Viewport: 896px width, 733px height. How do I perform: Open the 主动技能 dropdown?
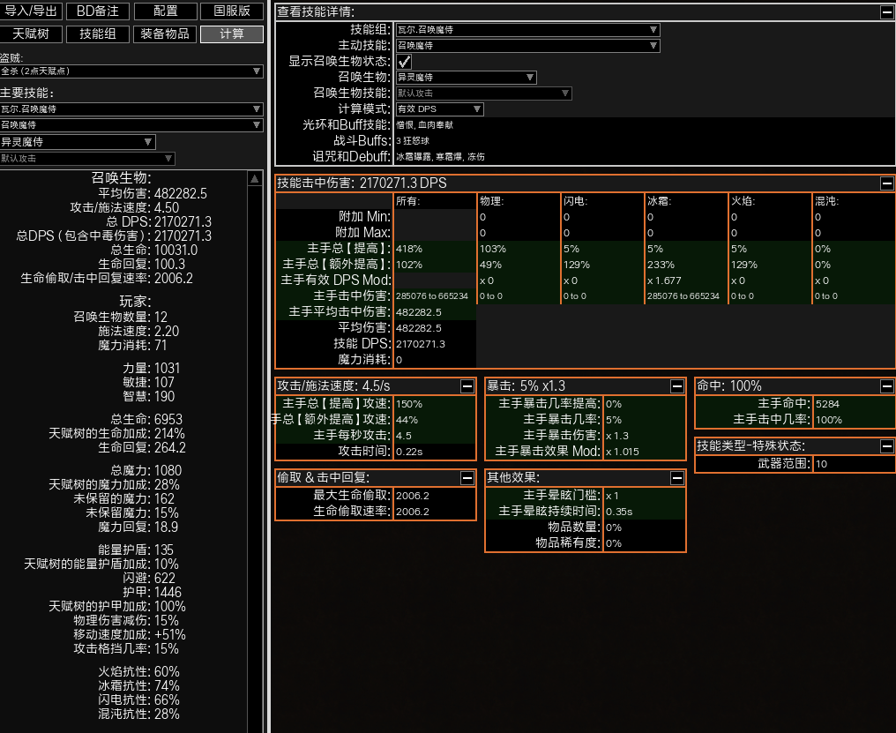pyautogui.click(x=526, y=46)
